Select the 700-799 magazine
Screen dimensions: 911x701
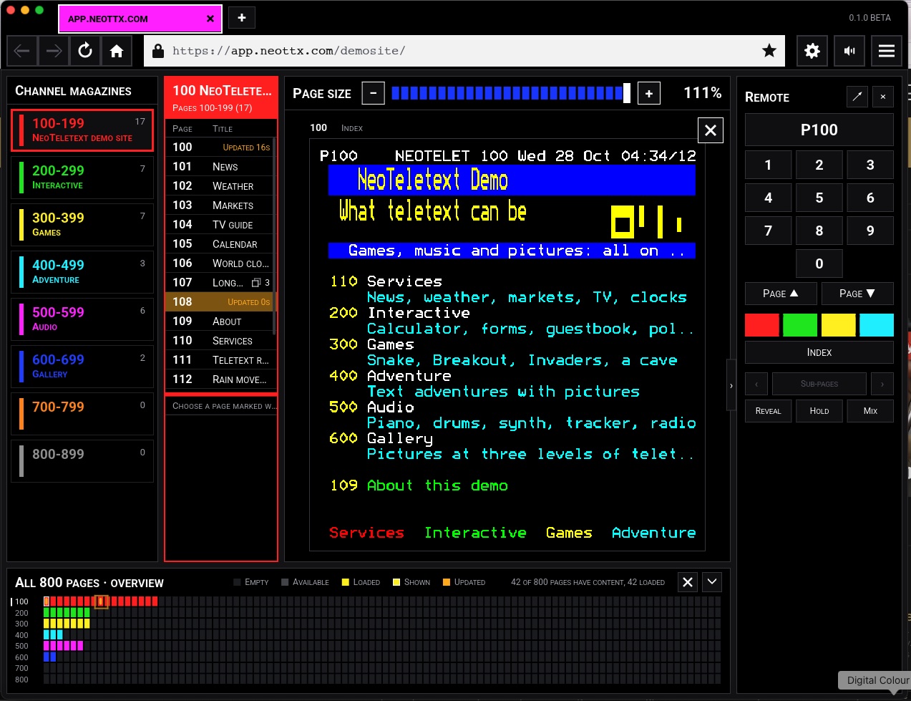pyautogui.click(x=82, y=414)
